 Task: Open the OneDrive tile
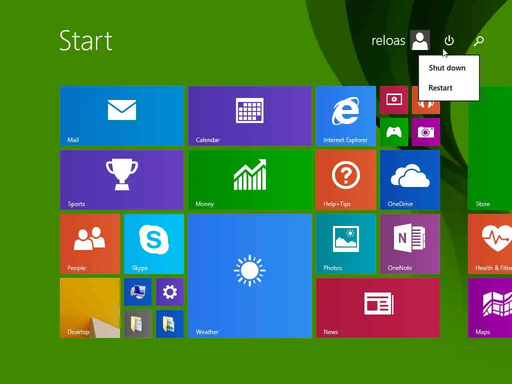pos(410,180)
